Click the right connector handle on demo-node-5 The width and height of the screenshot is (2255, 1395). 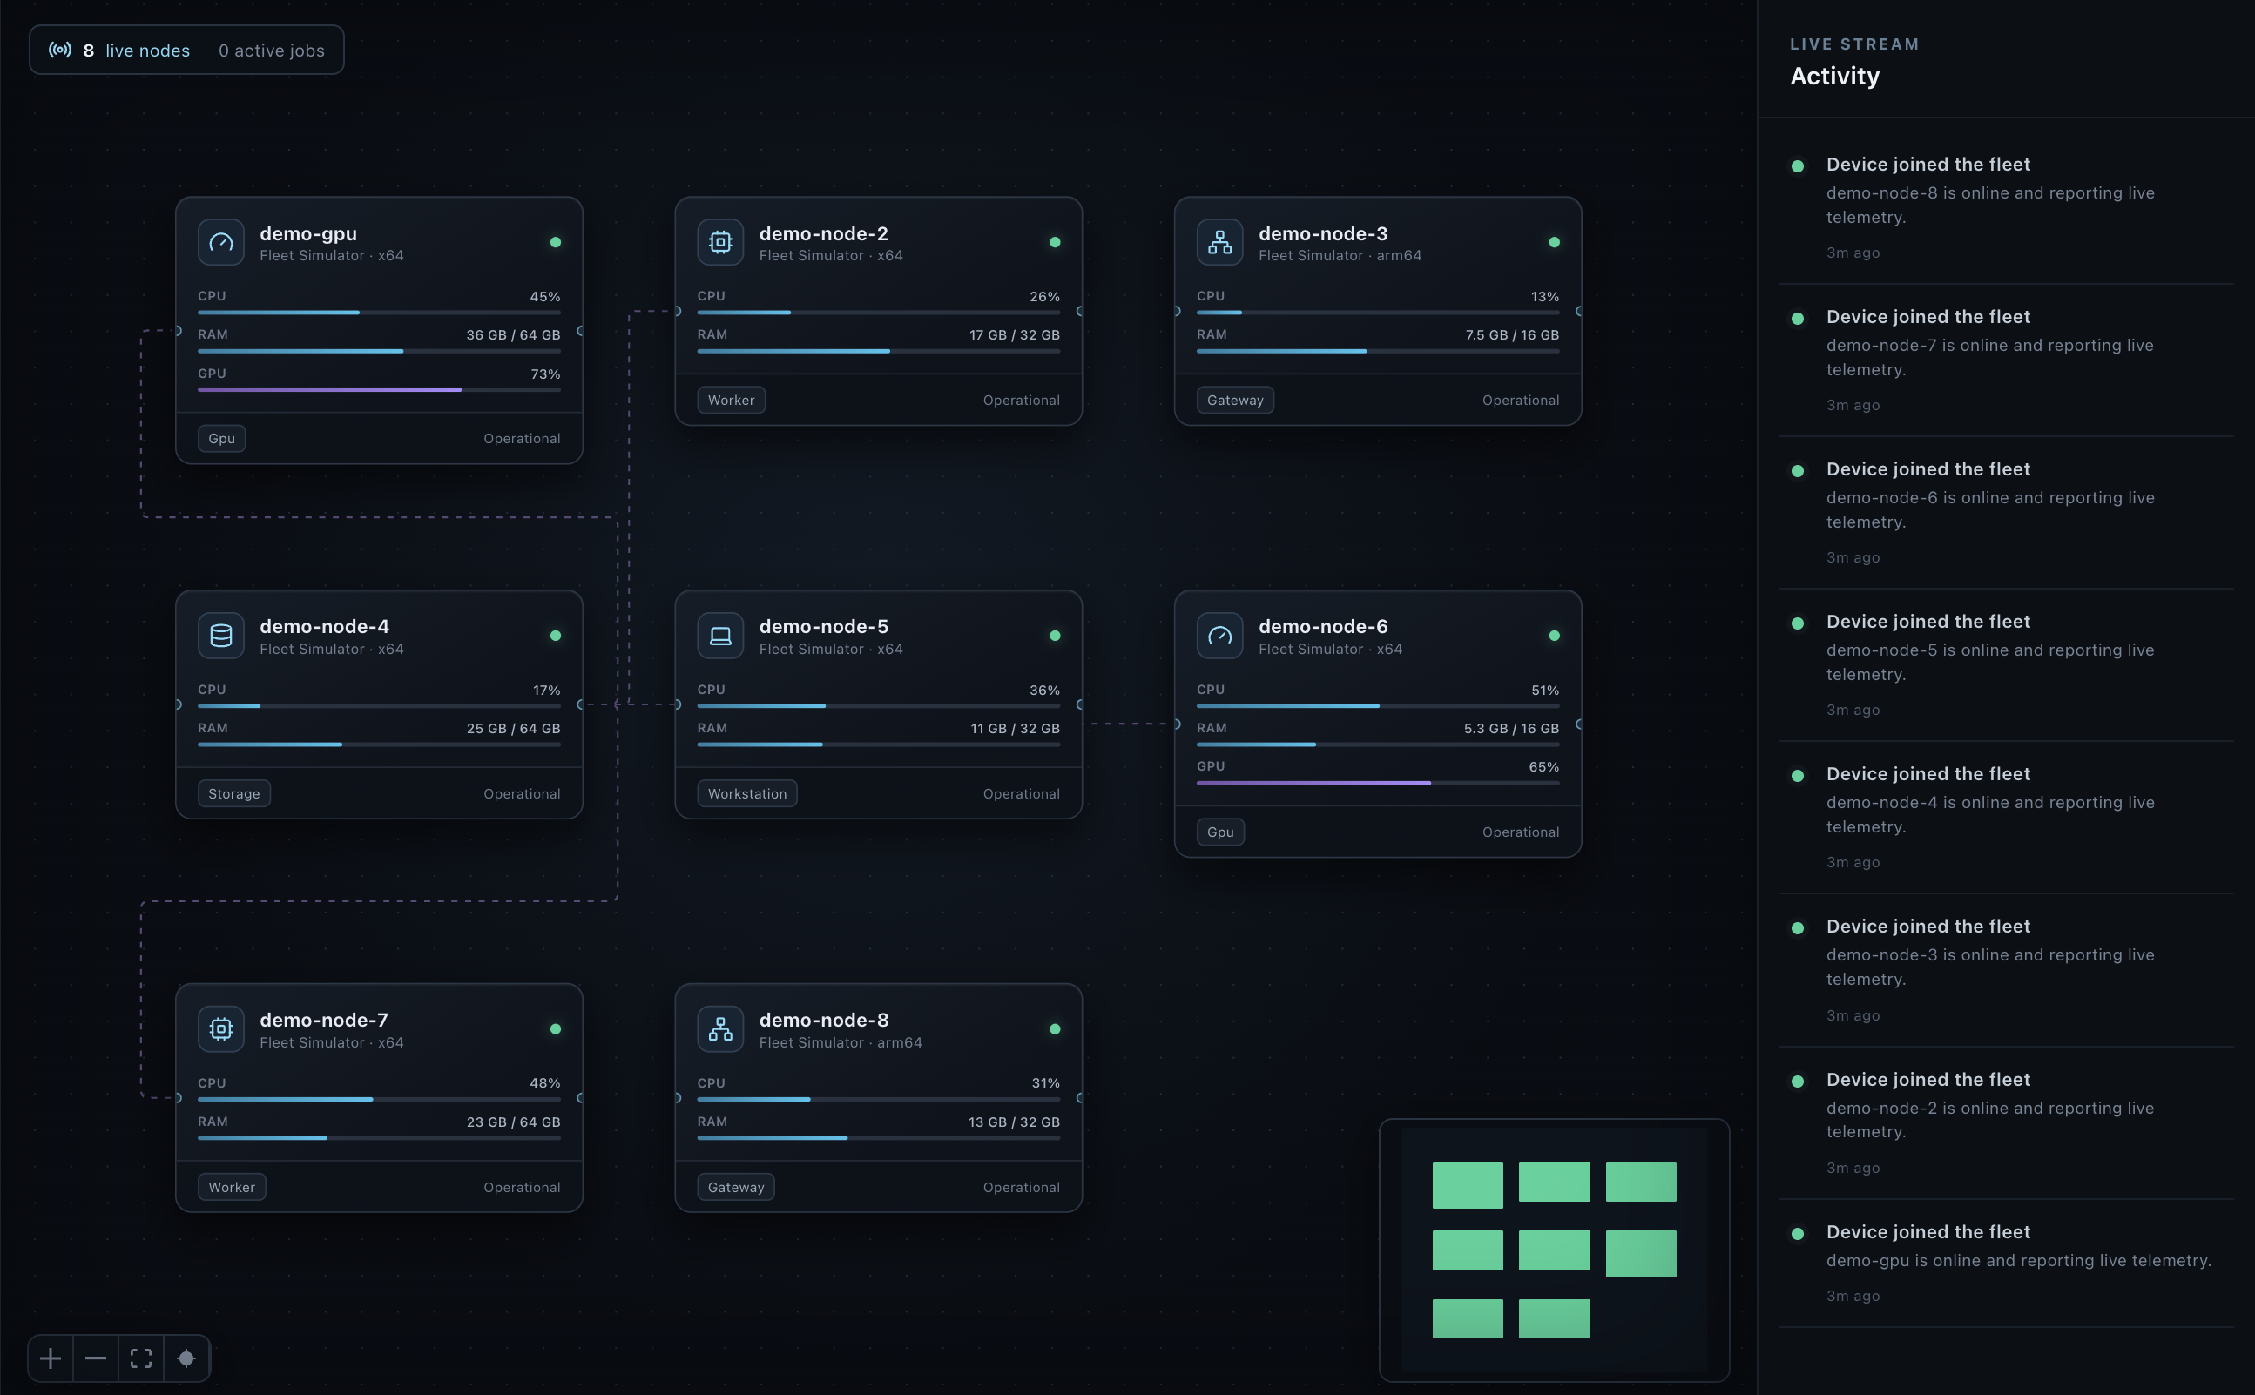pos(1080,704)
